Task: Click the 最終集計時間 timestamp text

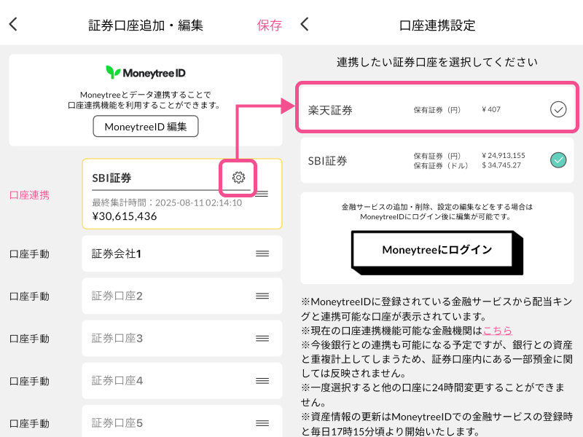Action: pos(167,202)
